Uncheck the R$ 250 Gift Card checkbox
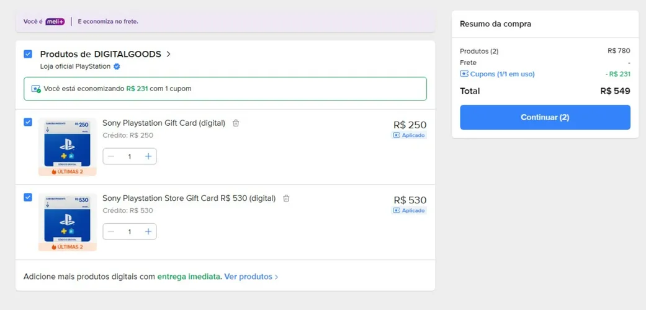 coord(28,122)
